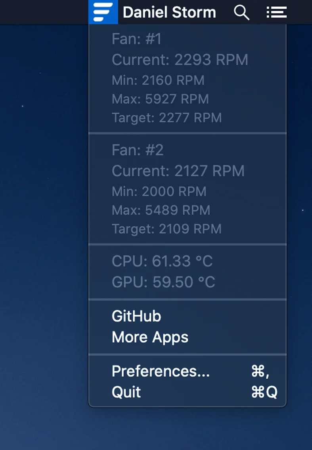Select Quit from the Fanny menu
This screenshot has height=450, width=312.
point(126,392)
